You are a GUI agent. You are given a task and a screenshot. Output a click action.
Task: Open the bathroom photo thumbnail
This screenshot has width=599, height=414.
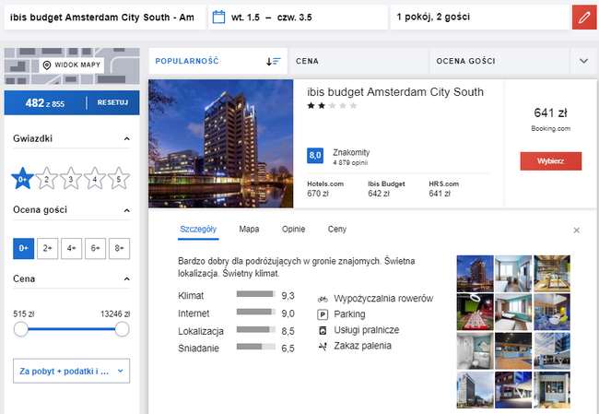[x=475, y=351]
